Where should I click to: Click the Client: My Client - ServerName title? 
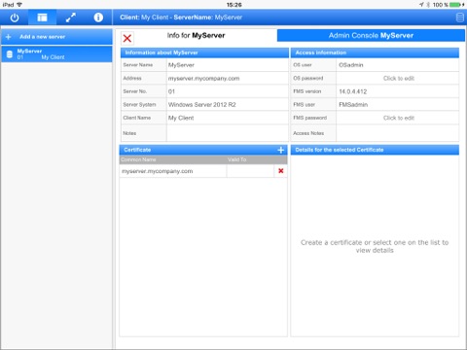tap(181, 17)
